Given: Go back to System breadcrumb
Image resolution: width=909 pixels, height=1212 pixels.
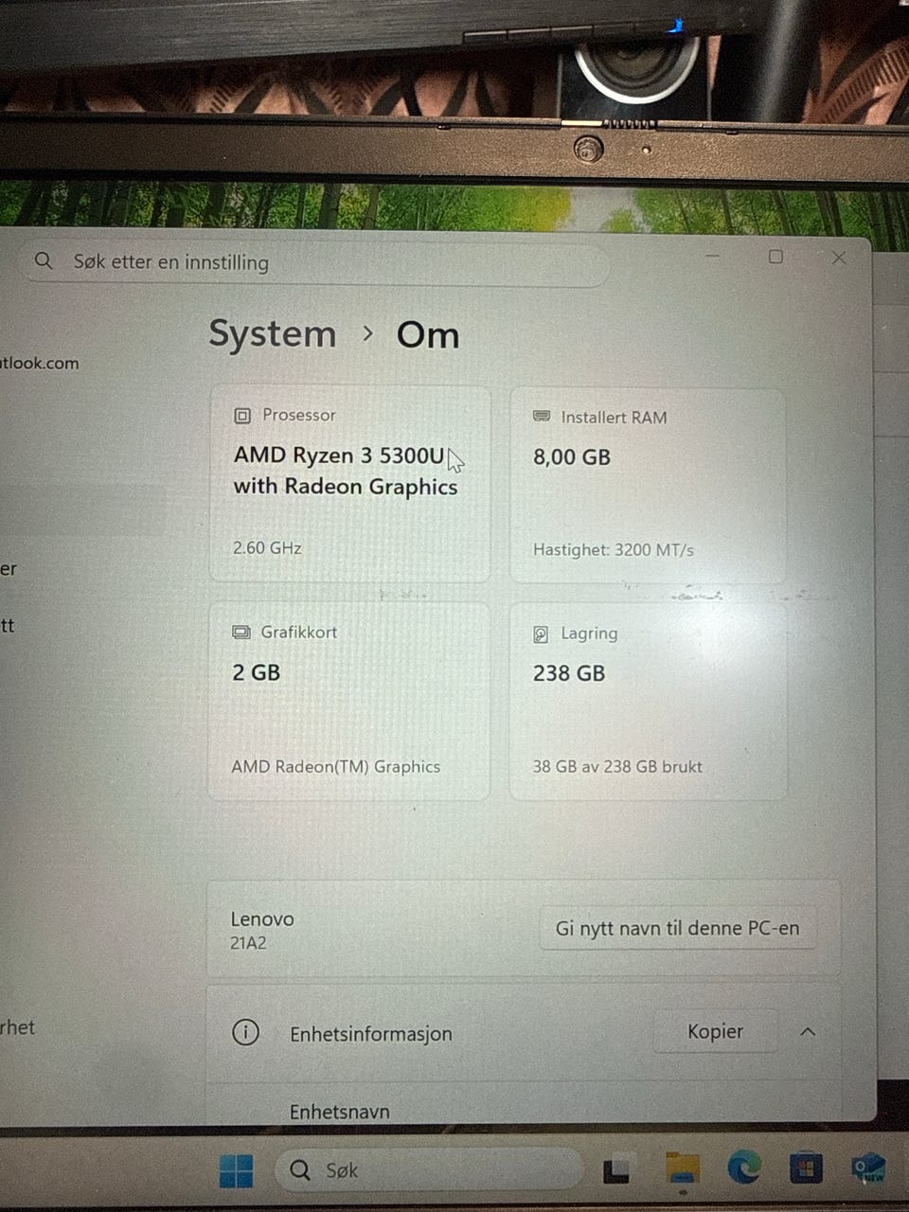Looking at the screenshot, I should [273, 334].
